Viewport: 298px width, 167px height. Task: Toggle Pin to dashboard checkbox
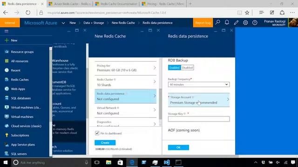[97, 133]
